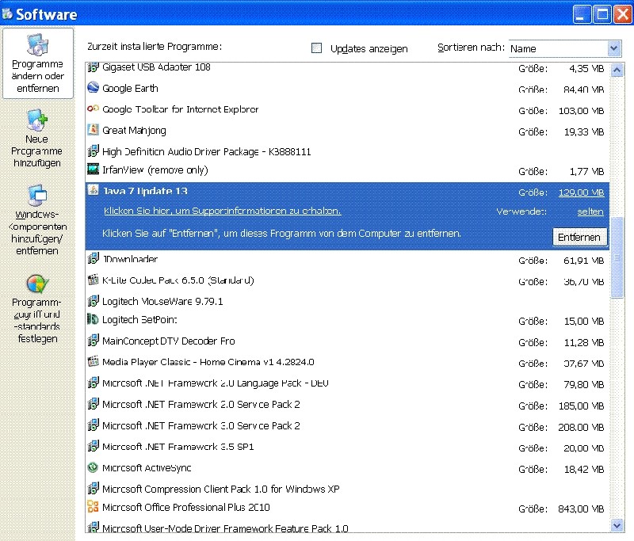Click the Great Mahjong icon
The width and height of the screenshot is (634, 541).
(x=93, y=130)
